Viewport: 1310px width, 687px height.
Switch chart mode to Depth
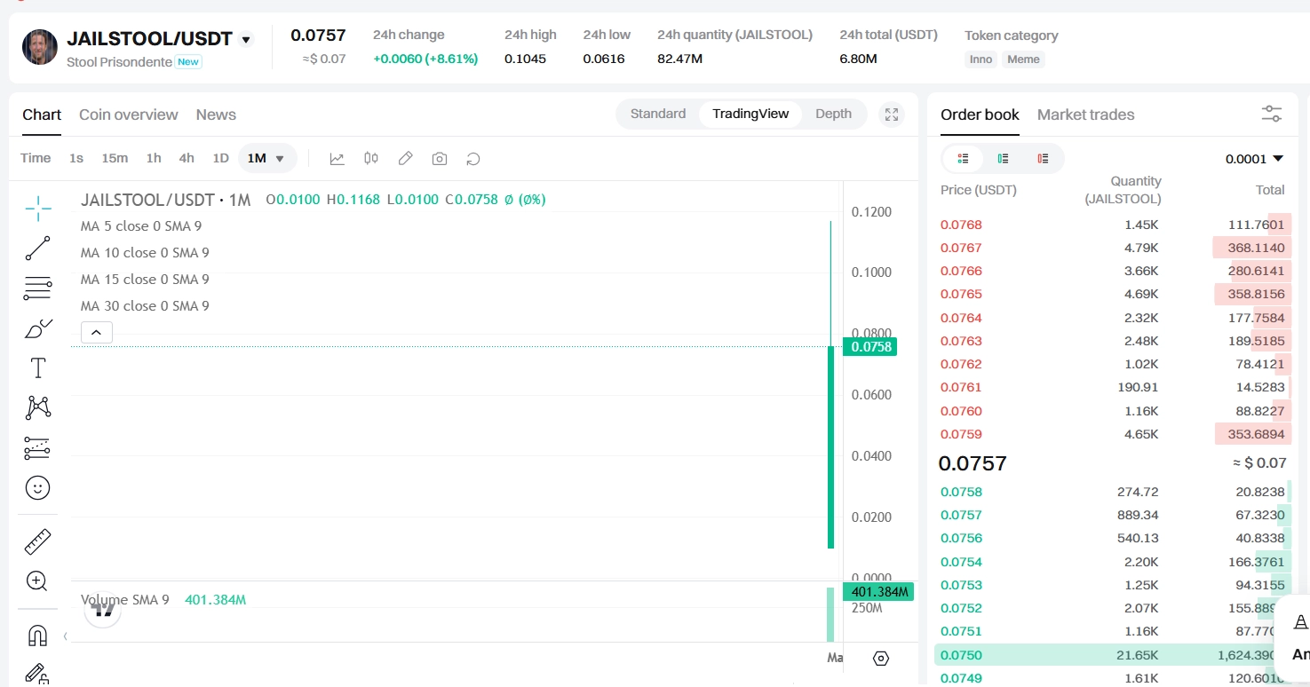click(833, 114)
